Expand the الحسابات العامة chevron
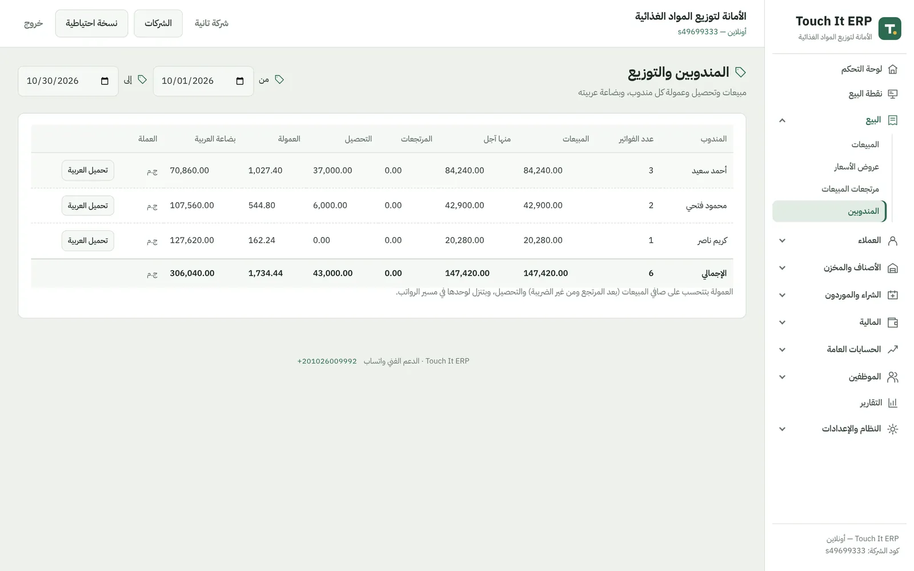The height and width of the screenshot is (571, 914). 783,349
